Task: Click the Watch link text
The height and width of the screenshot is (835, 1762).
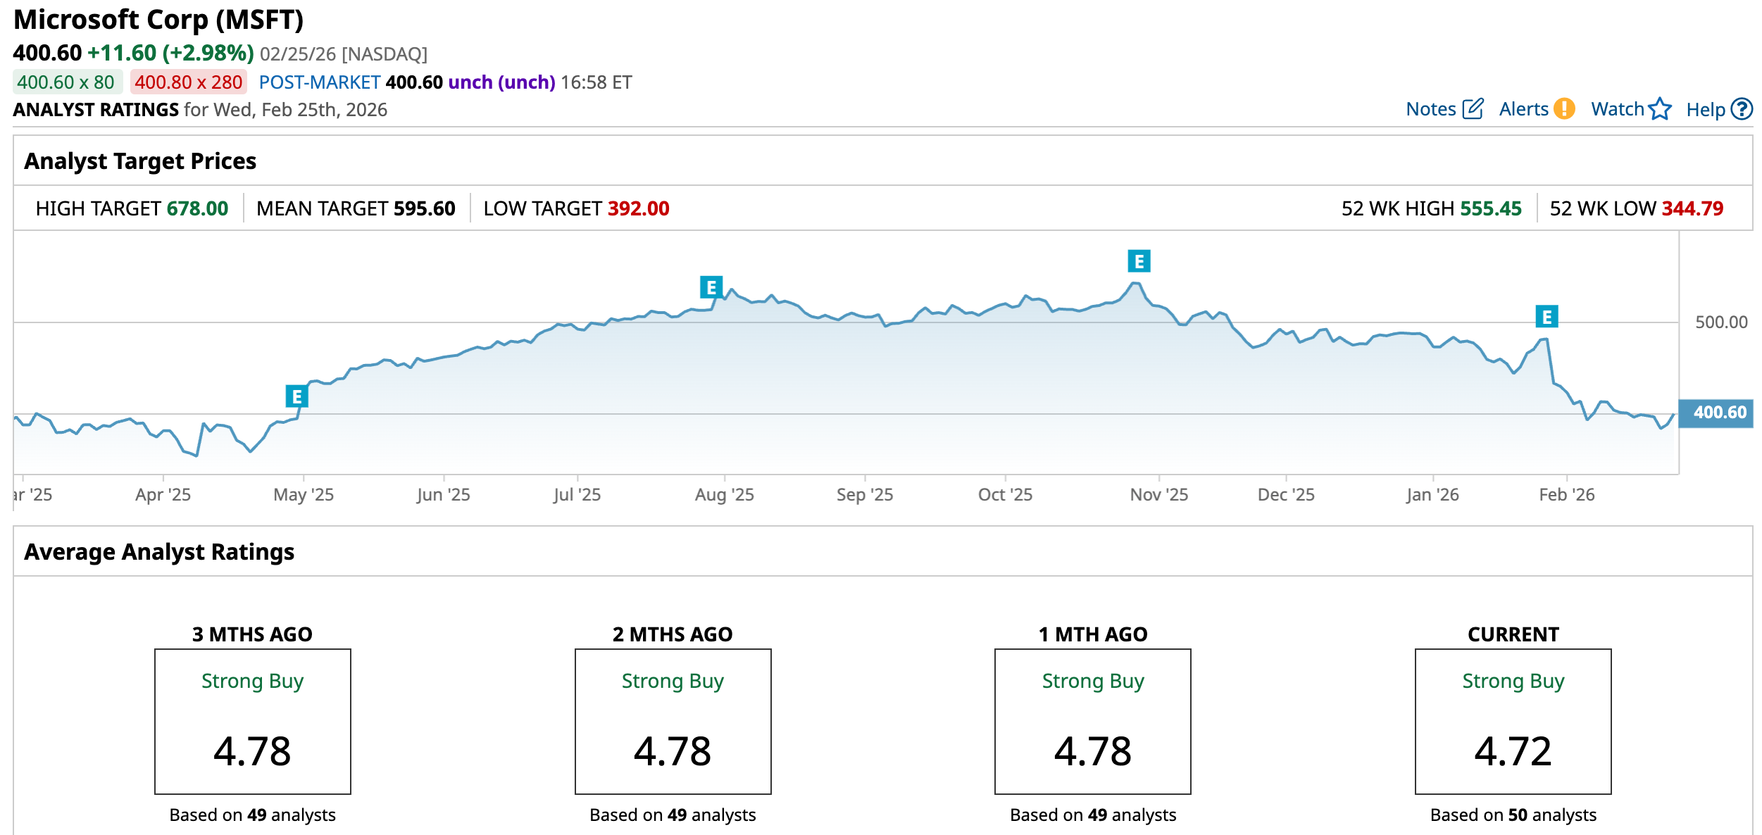Action: pos(1617,109)
